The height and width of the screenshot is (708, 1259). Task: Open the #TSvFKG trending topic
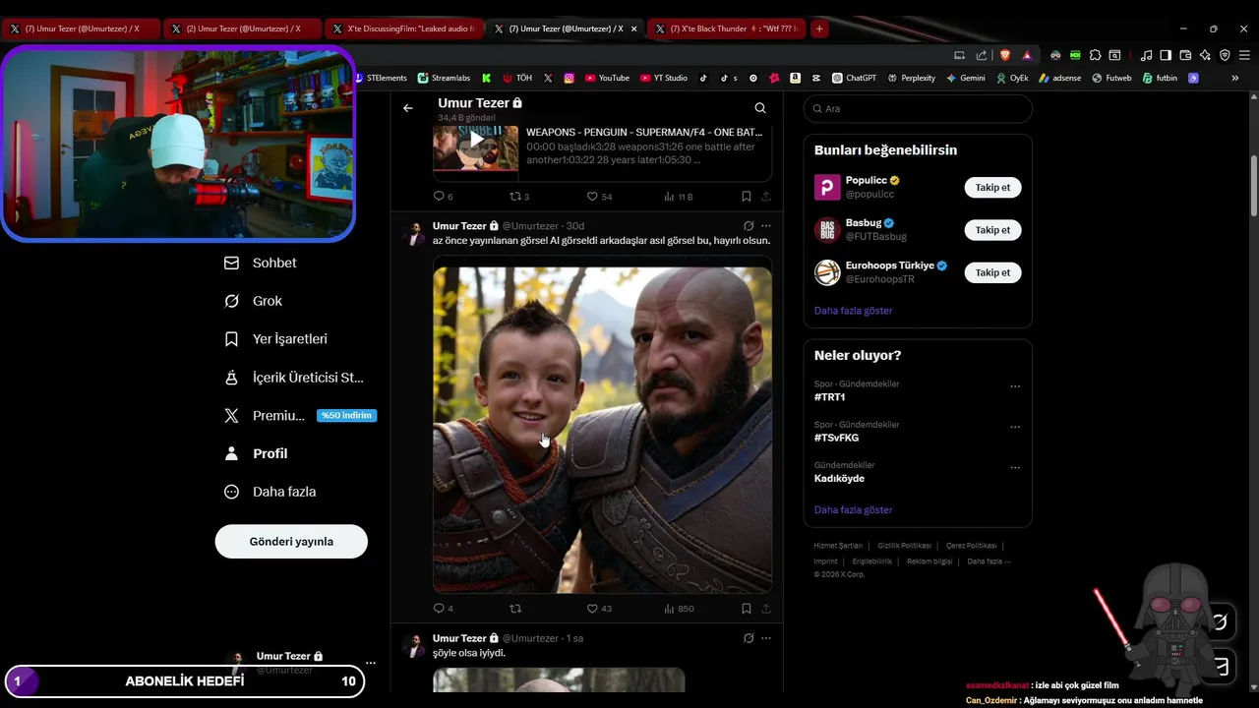tap(836, 438)
